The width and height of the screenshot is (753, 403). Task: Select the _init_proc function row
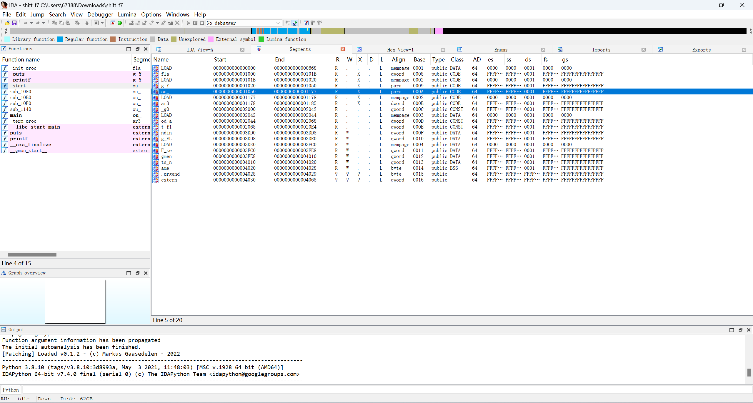[75, 68]
